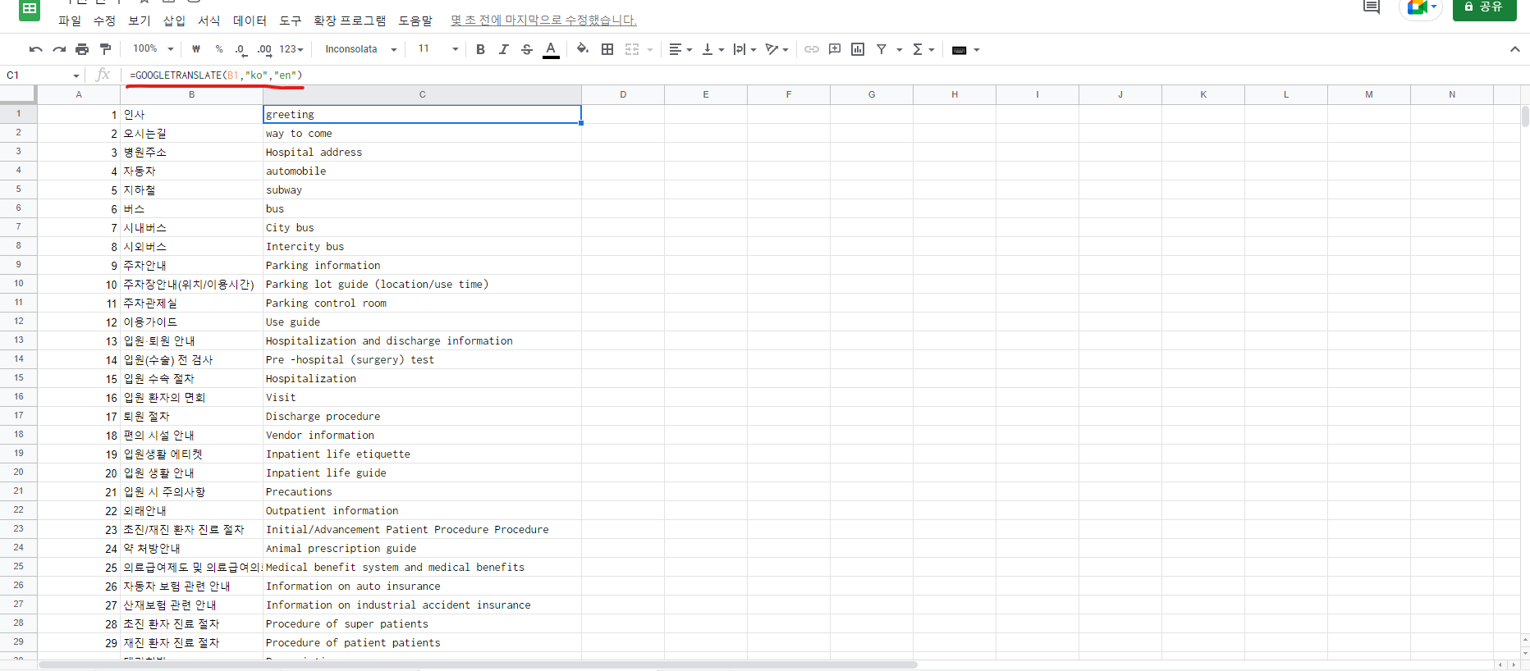The height and width of the screenshot is (671, 1530).
Task: Click the Print icon
Action: (x=82, y=49)
